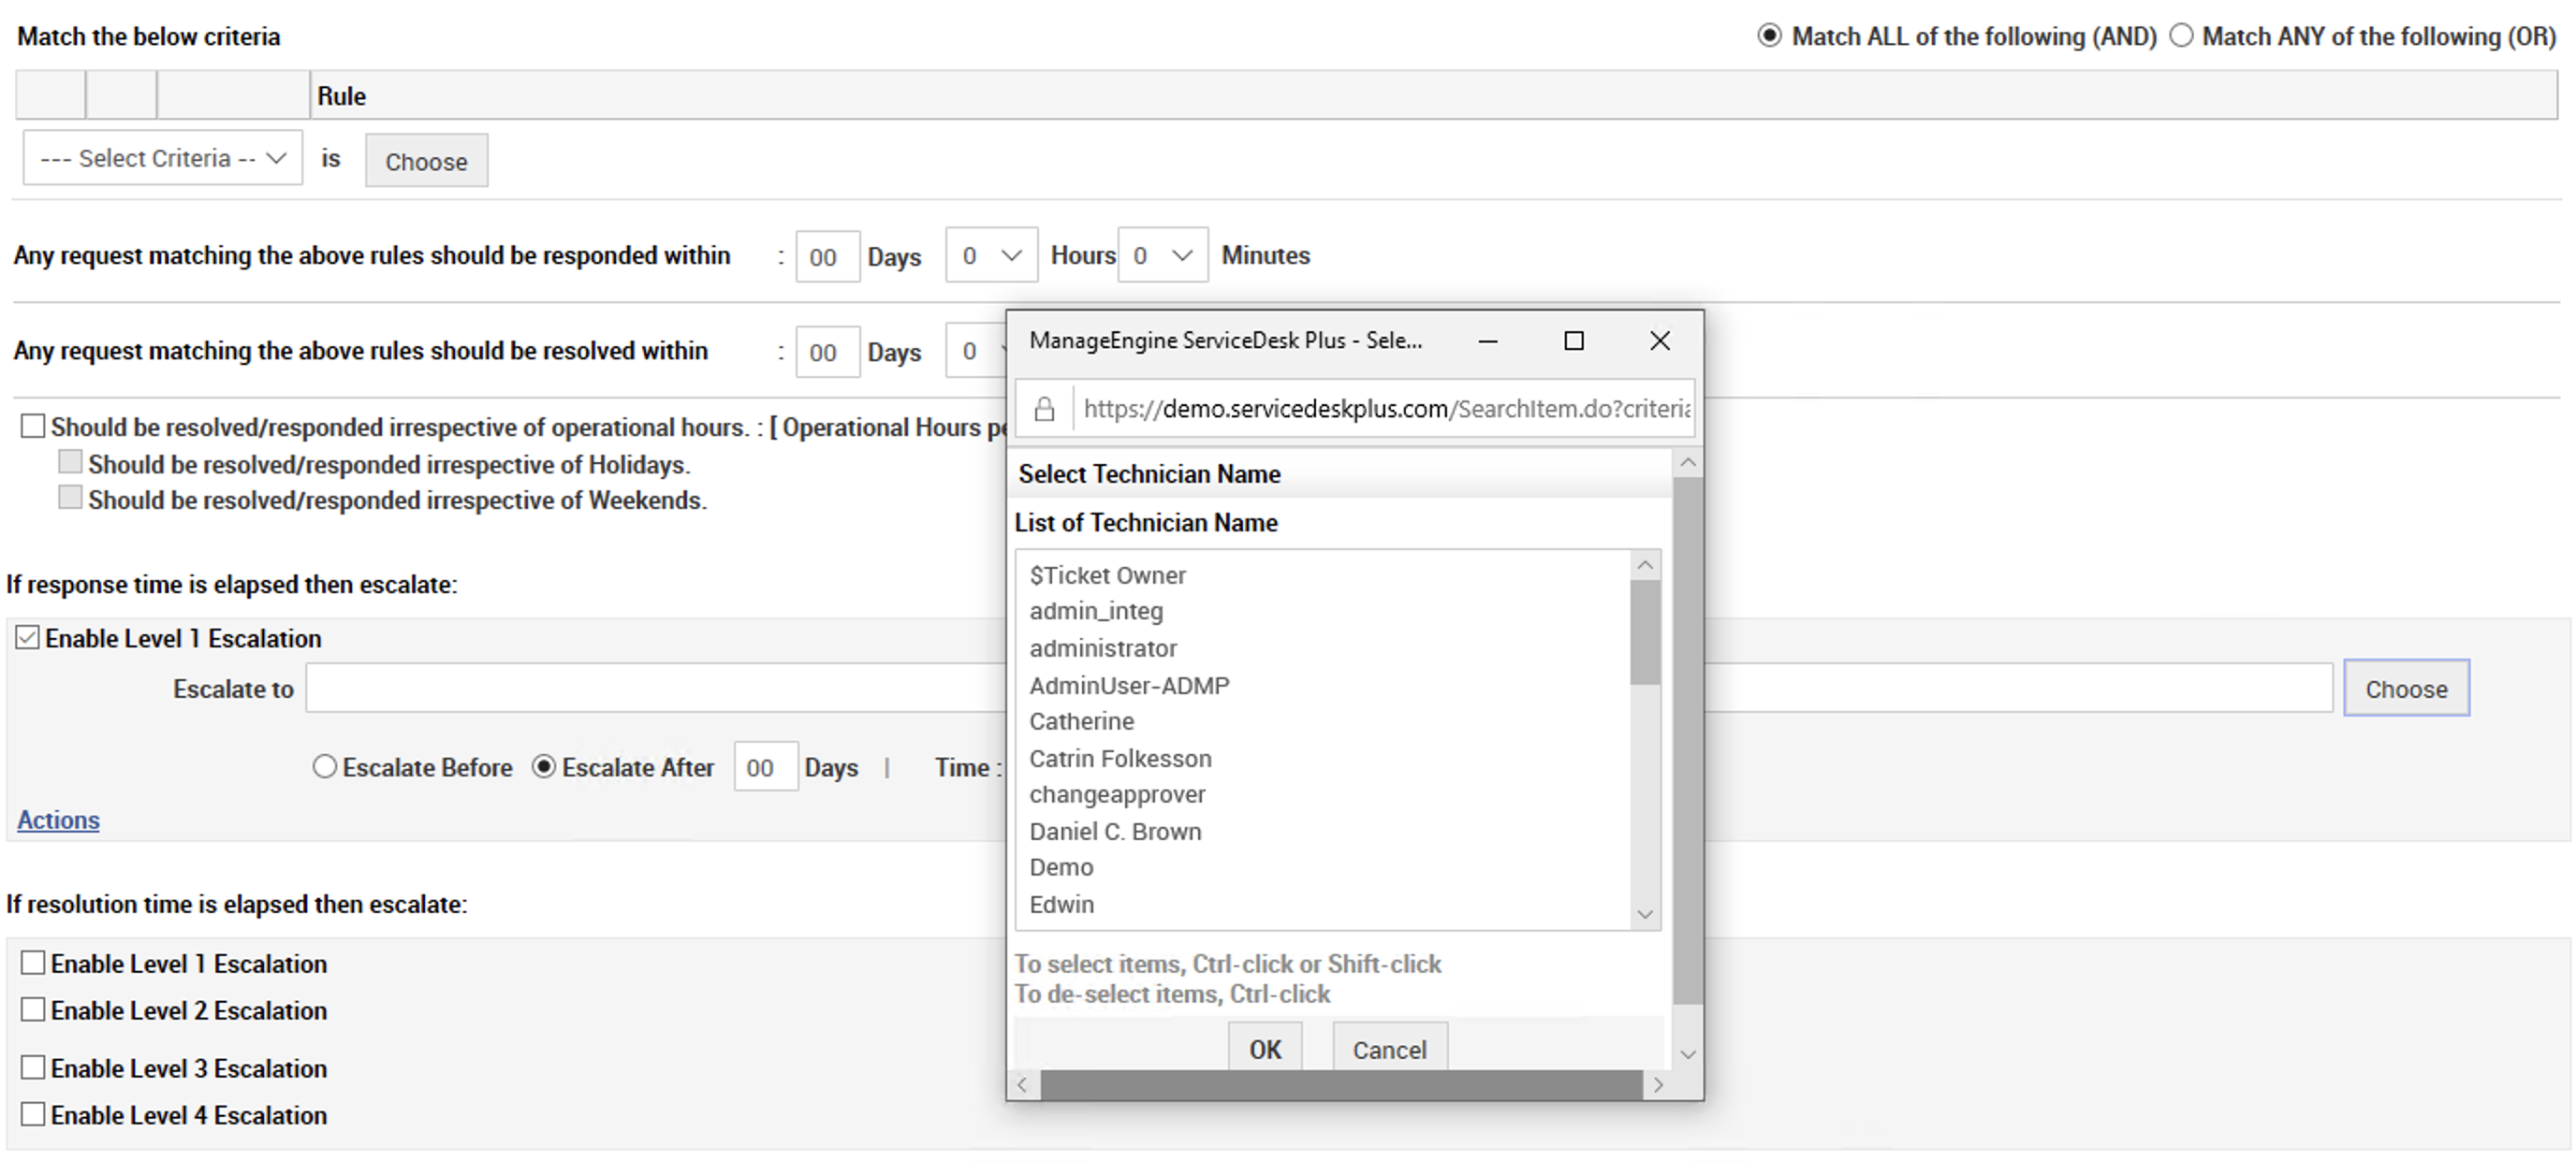Viewport: 2576px width, 1175px height.
Task: Select Match ANY of the following (OR)
Action: point(2181,36)
